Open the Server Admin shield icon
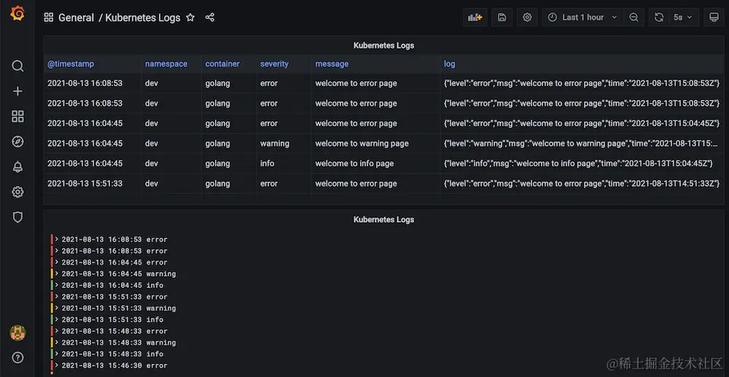Viewport: 729px width, 377px height. (x=17, y=217)
